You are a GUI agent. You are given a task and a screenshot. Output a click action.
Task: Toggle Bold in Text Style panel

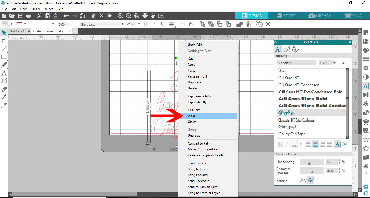(x=280, y=144)
